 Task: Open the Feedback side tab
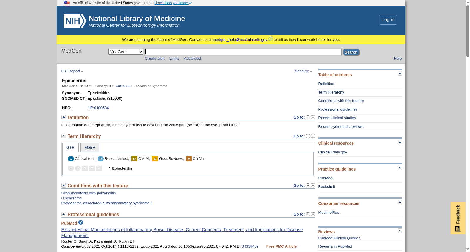coord(458,218)
